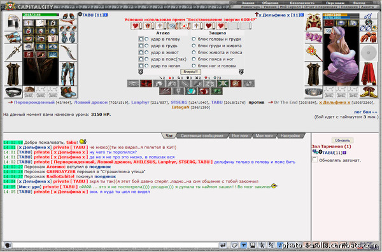
Task: Open 'Настройки' chat tab
Action: [x=290, y=136]
